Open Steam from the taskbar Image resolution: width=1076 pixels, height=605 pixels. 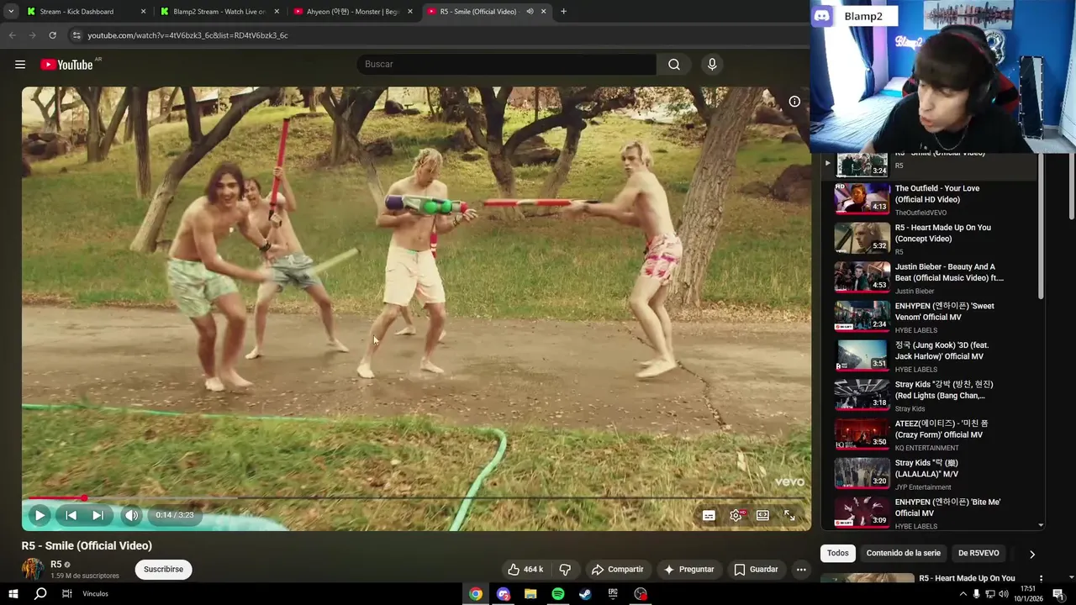coord(585,594)
